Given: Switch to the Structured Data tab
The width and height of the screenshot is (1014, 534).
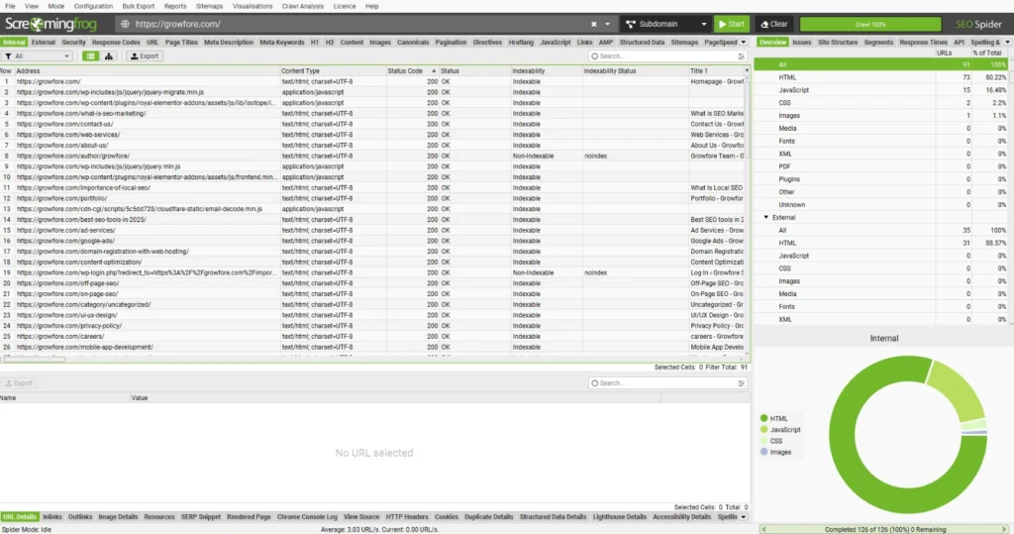Looking at the screenshot, I should (642, 42).
